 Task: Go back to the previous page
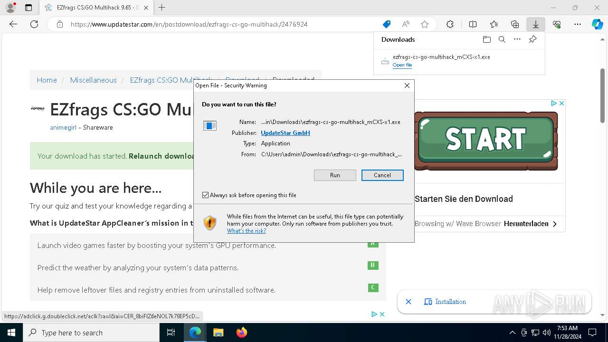click(x=13, y=24)
